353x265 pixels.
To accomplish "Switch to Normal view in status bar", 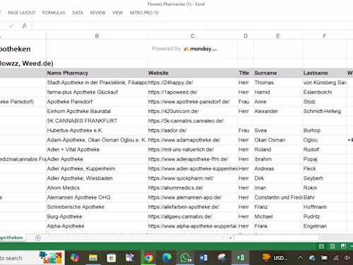I will (321, 247).
